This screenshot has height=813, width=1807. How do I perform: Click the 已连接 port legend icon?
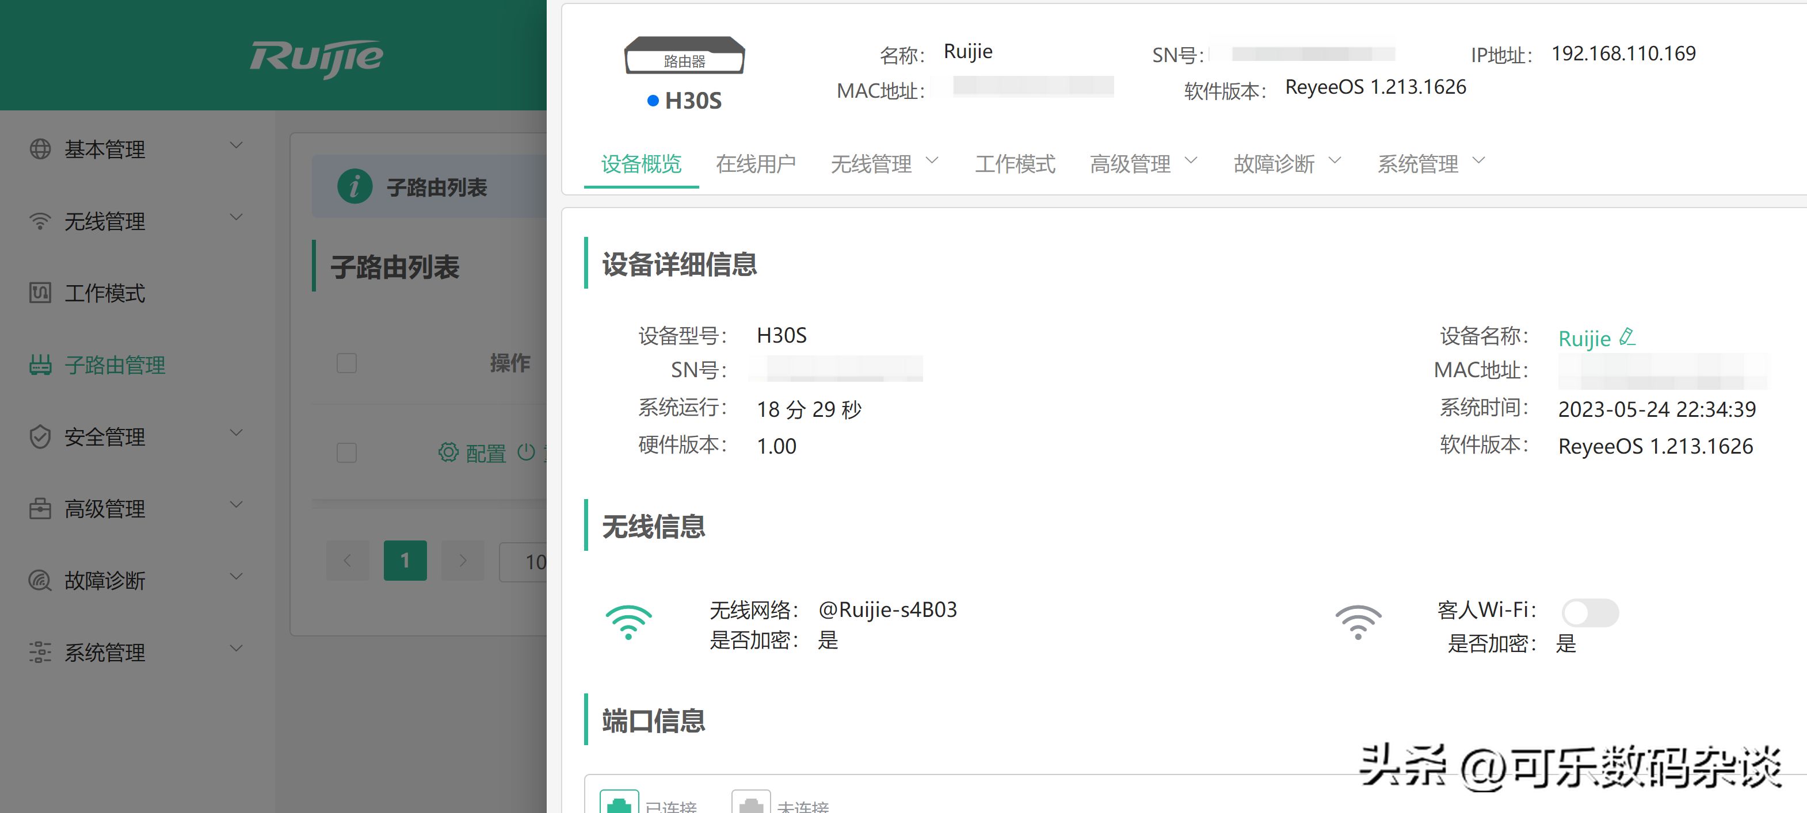click(619, 802)
